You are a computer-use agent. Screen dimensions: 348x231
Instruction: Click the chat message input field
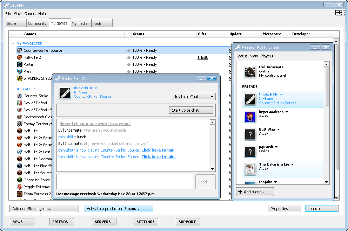click(x=125, y=182)
